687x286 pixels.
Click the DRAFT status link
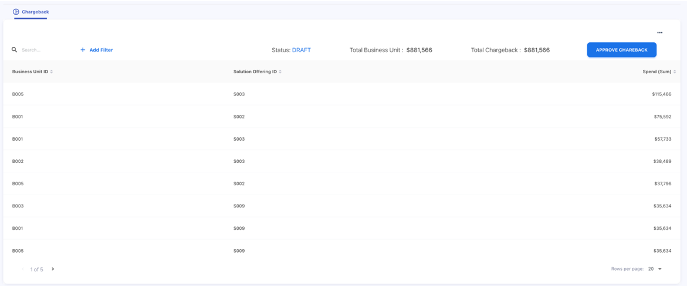tap(301, 50)
